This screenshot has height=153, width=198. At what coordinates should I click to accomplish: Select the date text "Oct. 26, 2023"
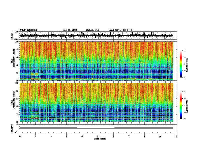coord(70,30)
